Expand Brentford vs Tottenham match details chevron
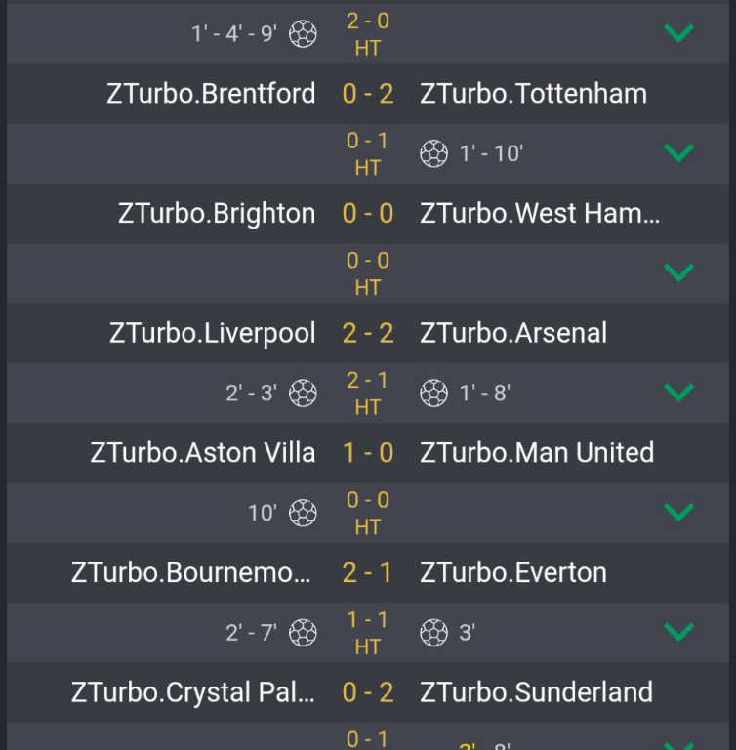736x750 pixels. pyautogui.click(x=678, y=153)
